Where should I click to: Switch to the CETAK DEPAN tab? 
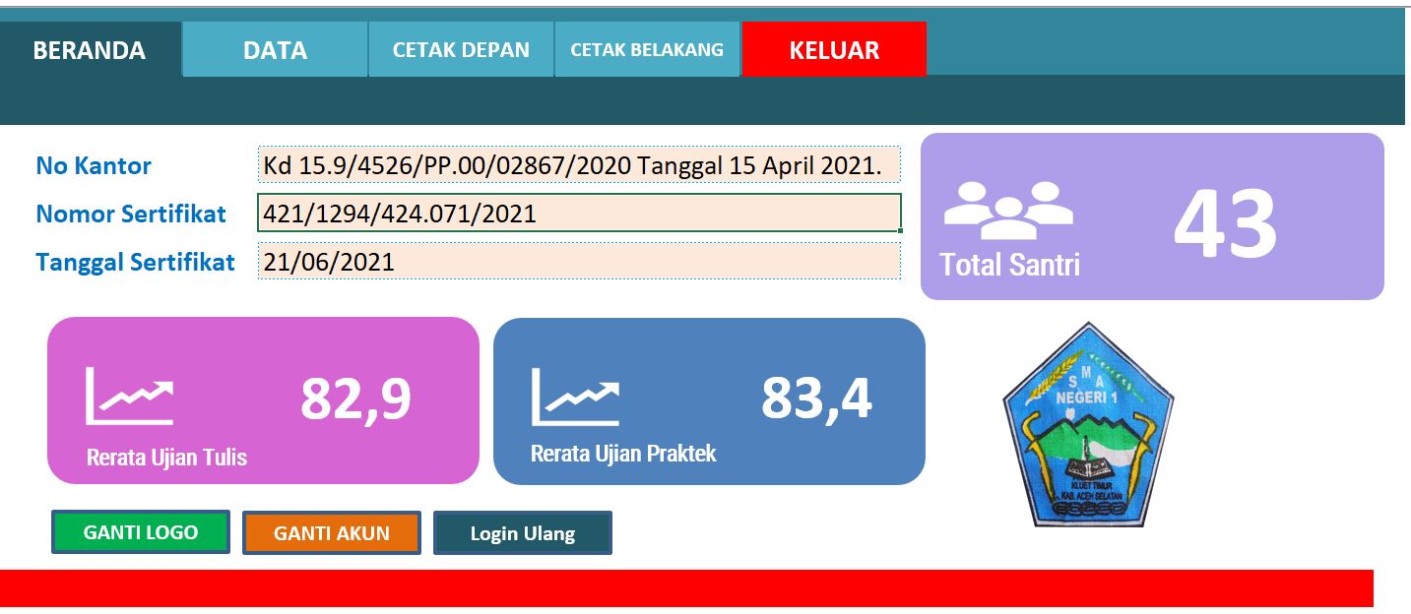tap(461, 48)
